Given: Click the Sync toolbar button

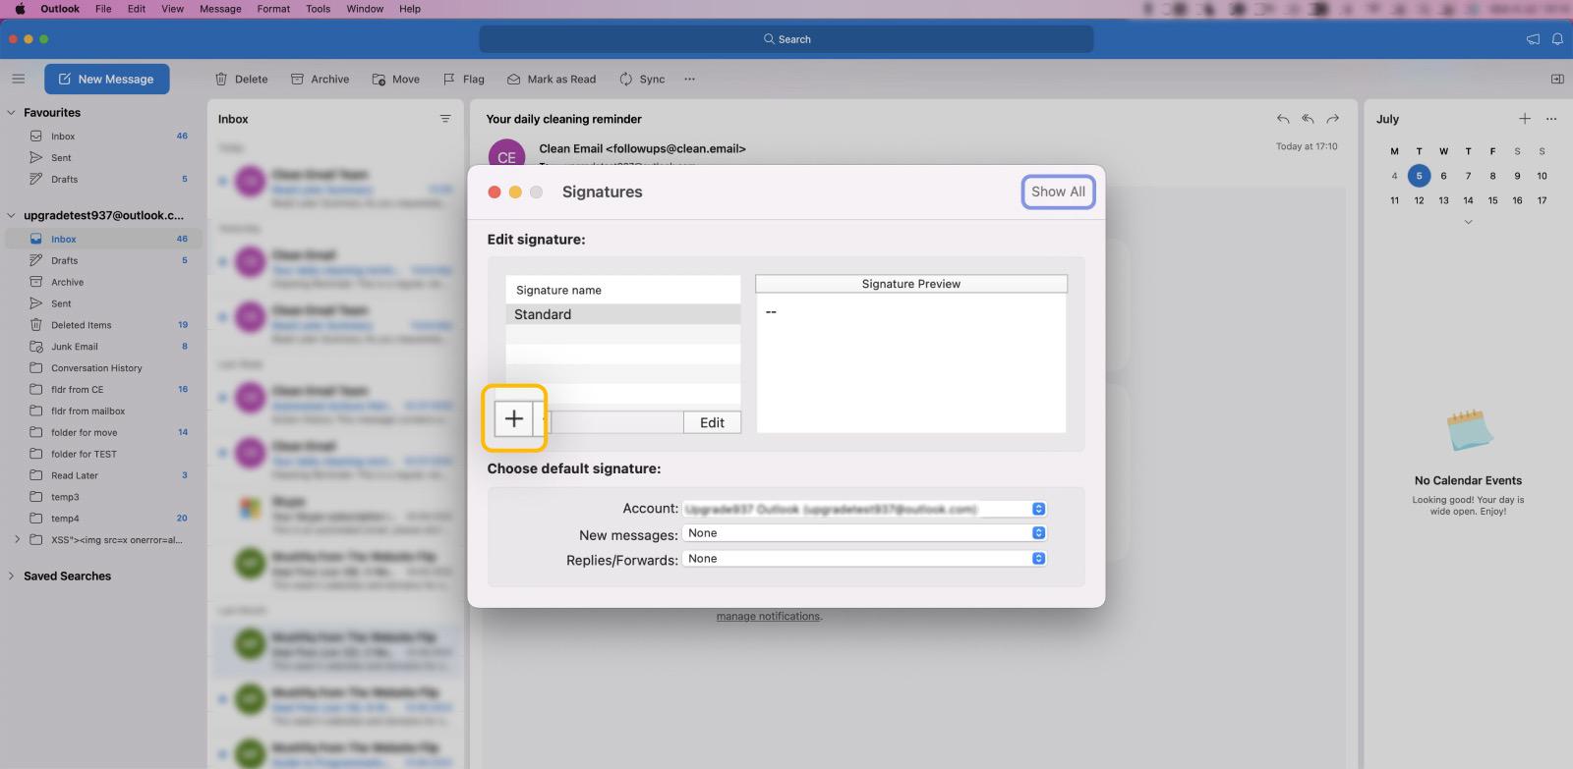Looking at the screenshot, I should pyautogui.click(x=642, y=79).
